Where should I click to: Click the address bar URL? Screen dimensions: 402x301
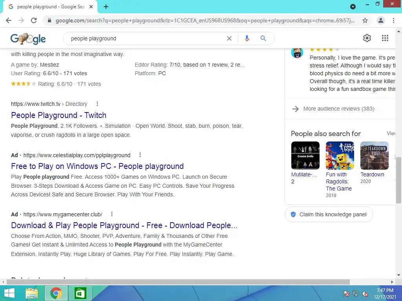click(x=205, y=20)
